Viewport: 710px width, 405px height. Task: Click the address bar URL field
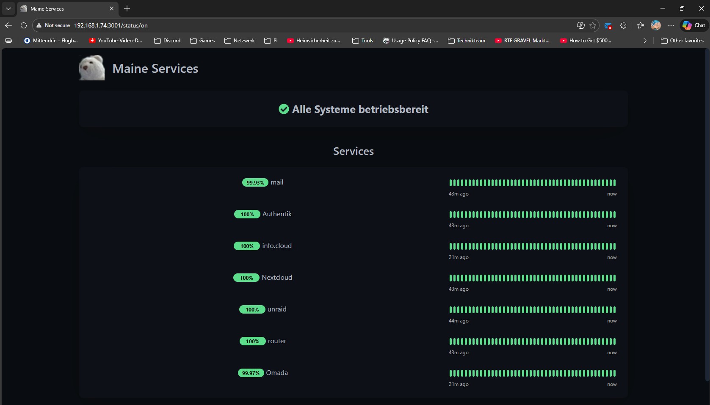296,25
